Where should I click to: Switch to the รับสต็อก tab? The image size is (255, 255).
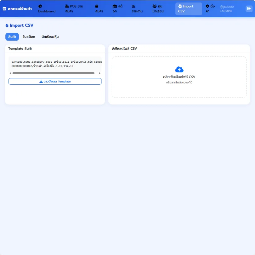29,37
